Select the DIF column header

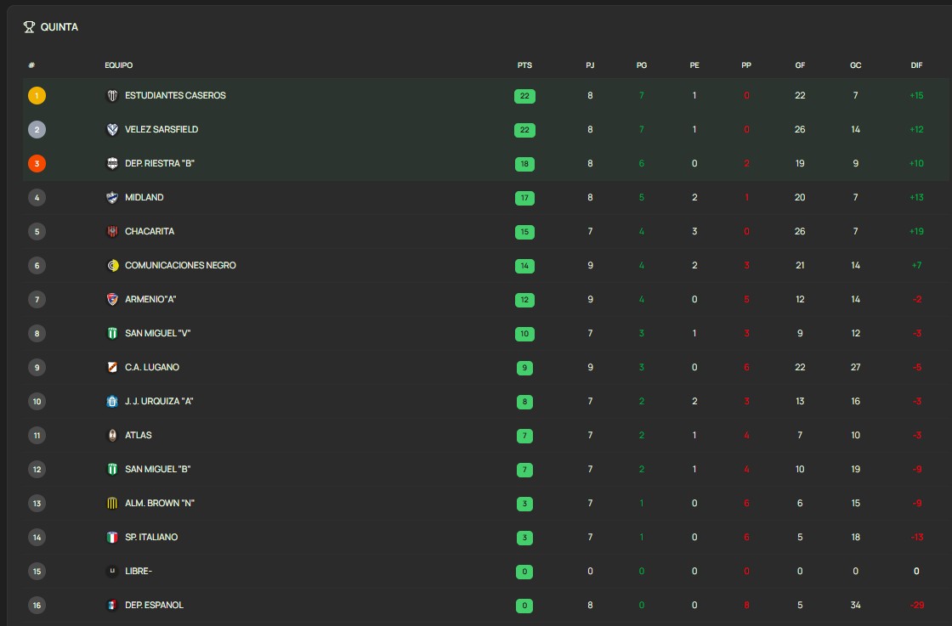tap(916, 65)
